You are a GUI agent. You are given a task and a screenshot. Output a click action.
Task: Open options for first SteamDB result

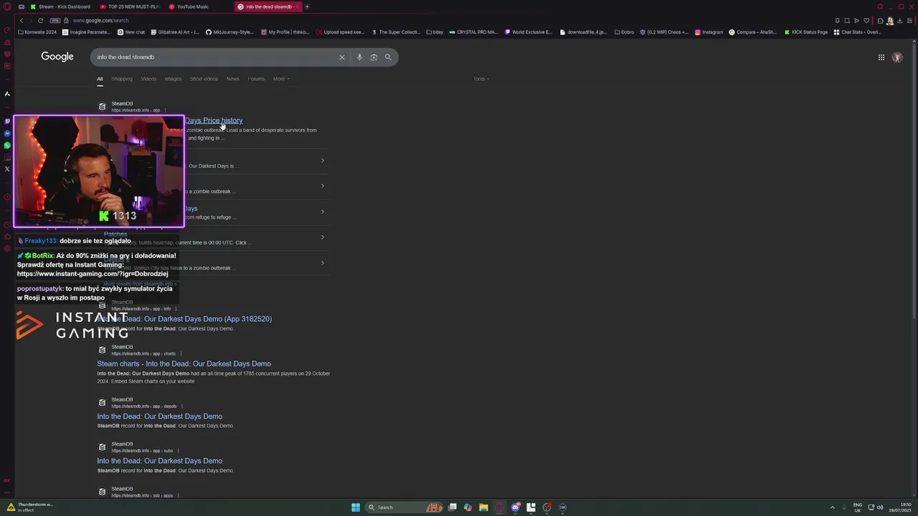pyautogui.click(x=165, y=110)
